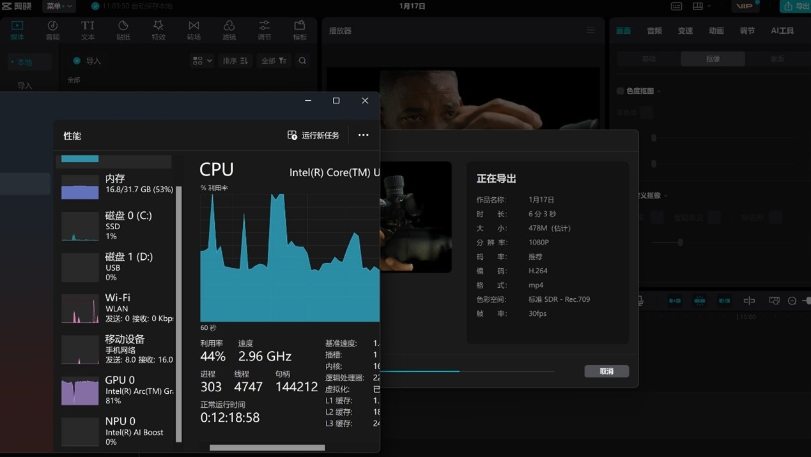Open the 音频 audio library
Image resolution: width=811 pixels, height=457 pixels.
click(x=52, y=30)
